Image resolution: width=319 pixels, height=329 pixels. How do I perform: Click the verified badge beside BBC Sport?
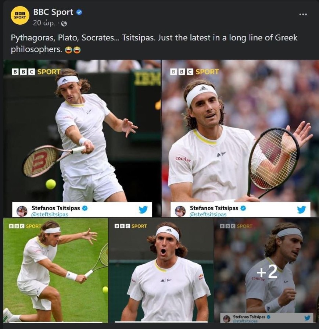[x=79, y=12]
